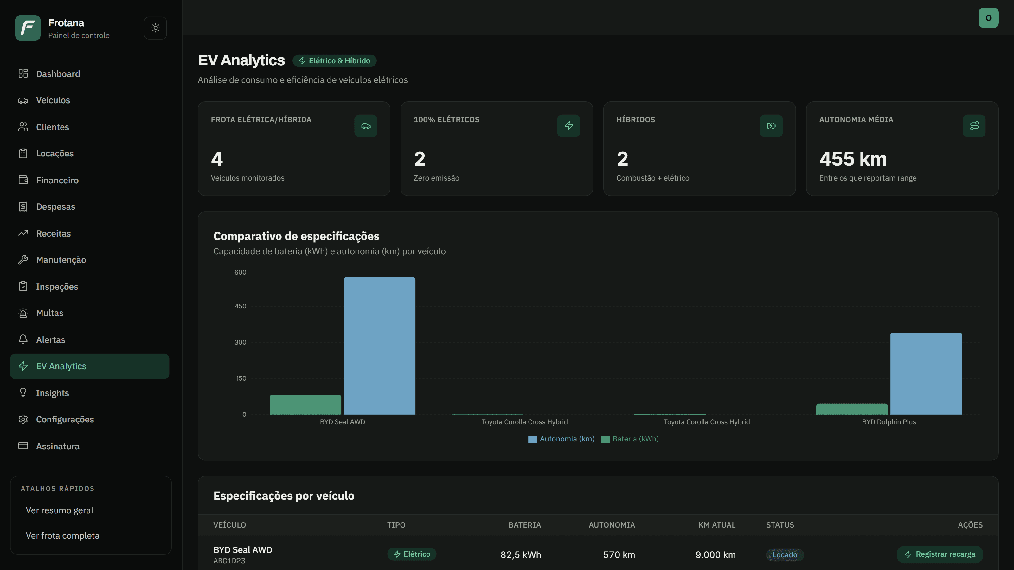Click the 570 km autonomy cell
1014x570 pixels.
(619, 555)
